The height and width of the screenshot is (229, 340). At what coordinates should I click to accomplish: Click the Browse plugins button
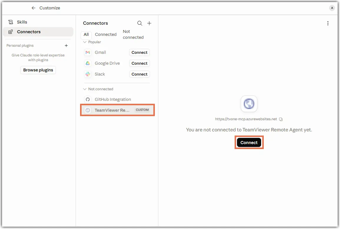(x=38, y=70)
